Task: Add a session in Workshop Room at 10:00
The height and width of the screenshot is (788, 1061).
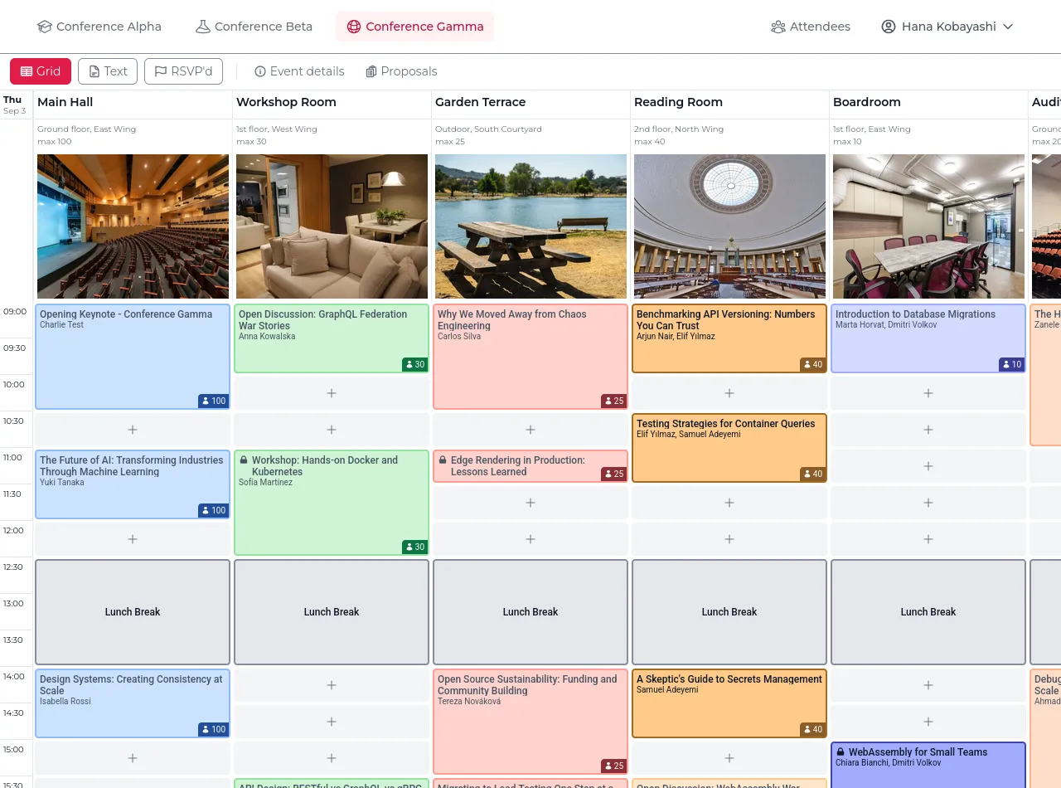Action: coord(332,393)
